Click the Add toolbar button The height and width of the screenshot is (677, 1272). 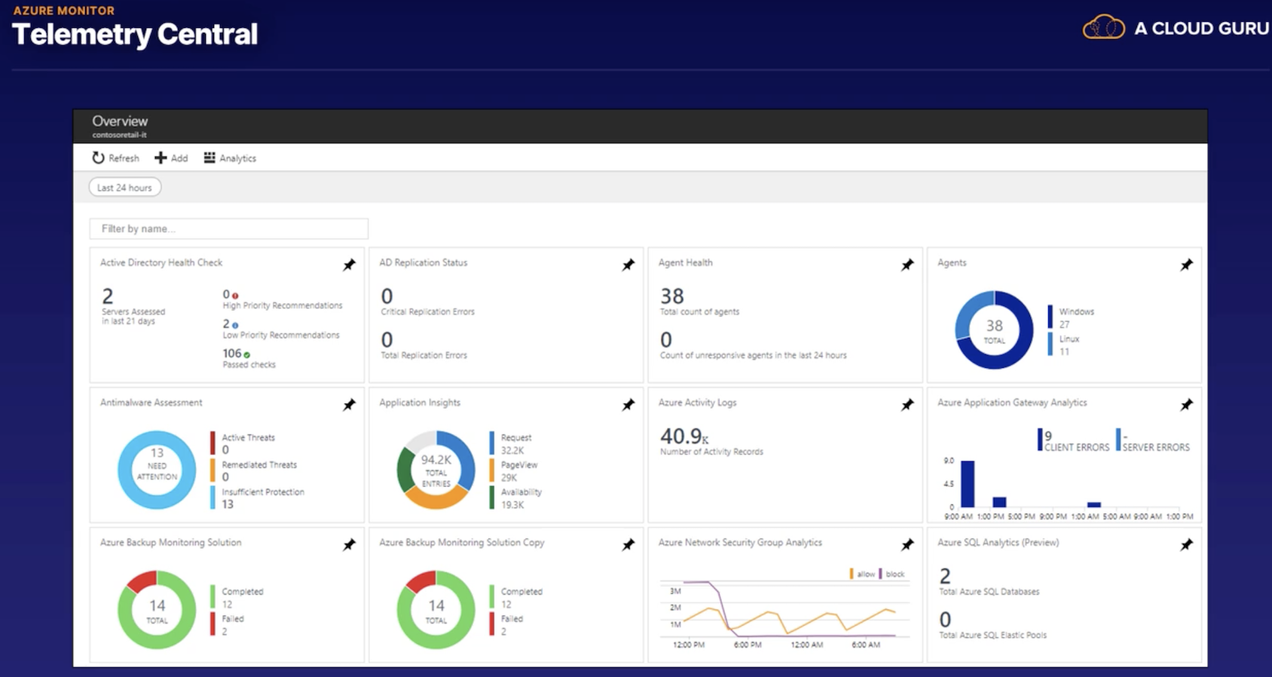pyautogui.click(x=171, y=158)
